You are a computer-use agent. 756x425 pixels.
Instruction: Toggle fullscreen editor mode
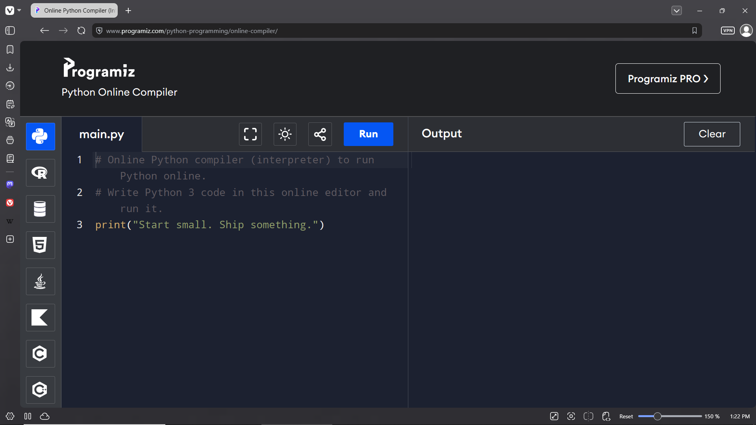[x=250, y=134]
